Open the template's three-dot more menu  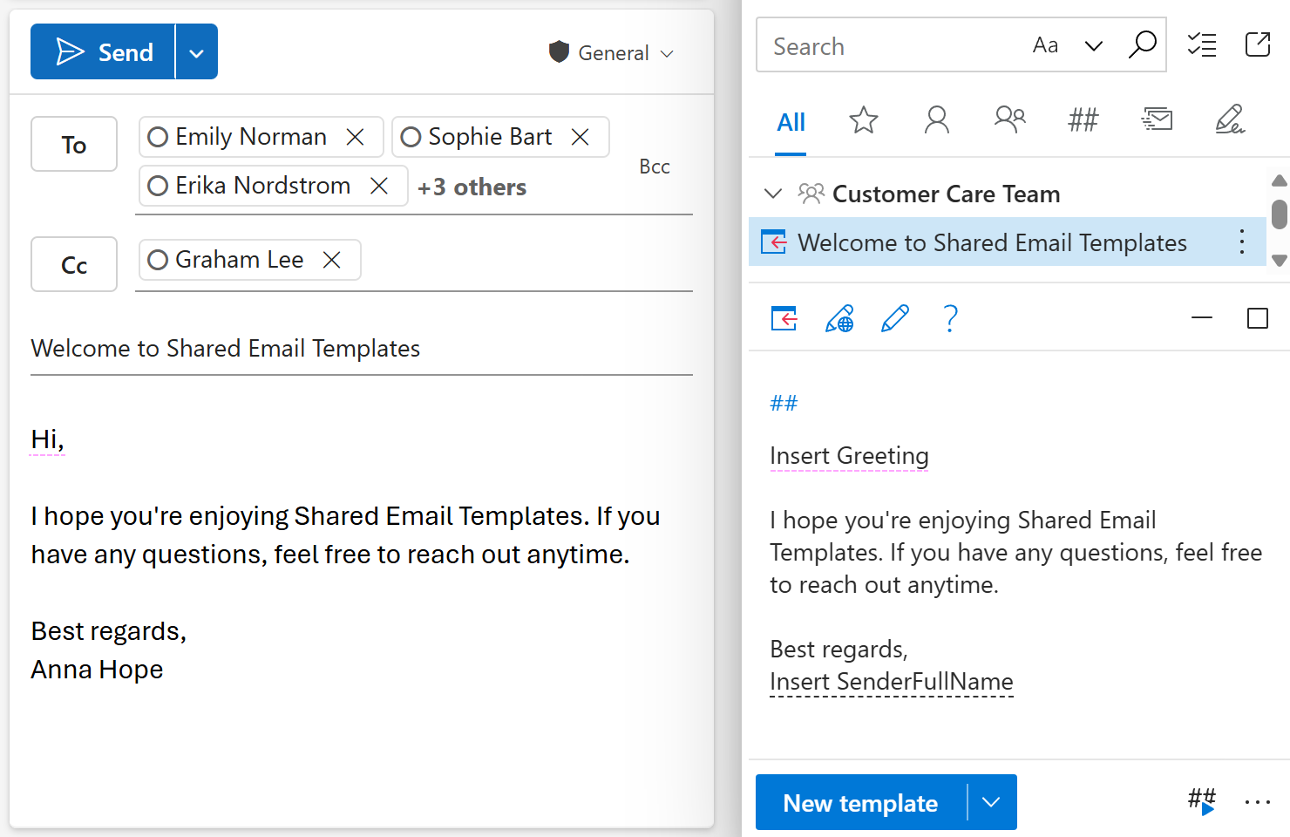(x=1242, y=242)
